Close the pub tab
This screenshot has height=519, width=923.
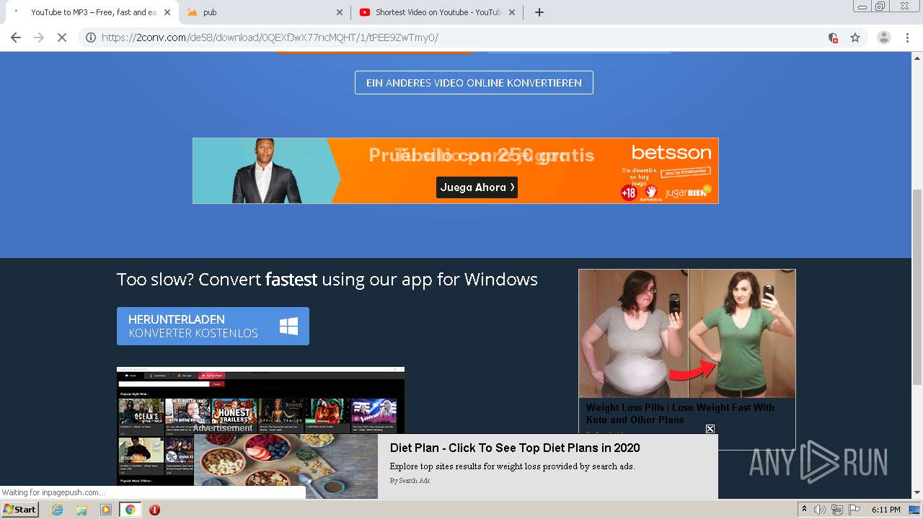click(340, 12)
